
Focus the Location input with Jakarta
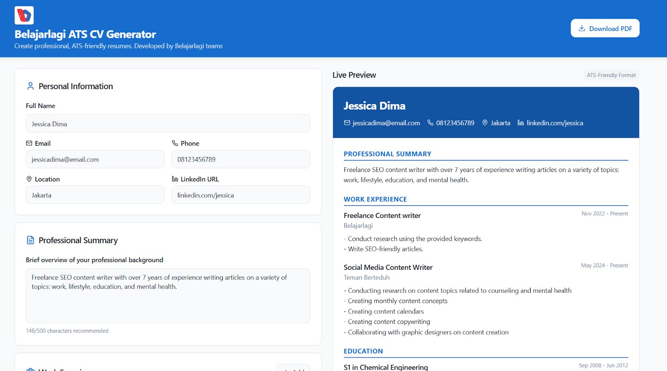[x=95, y=195]
